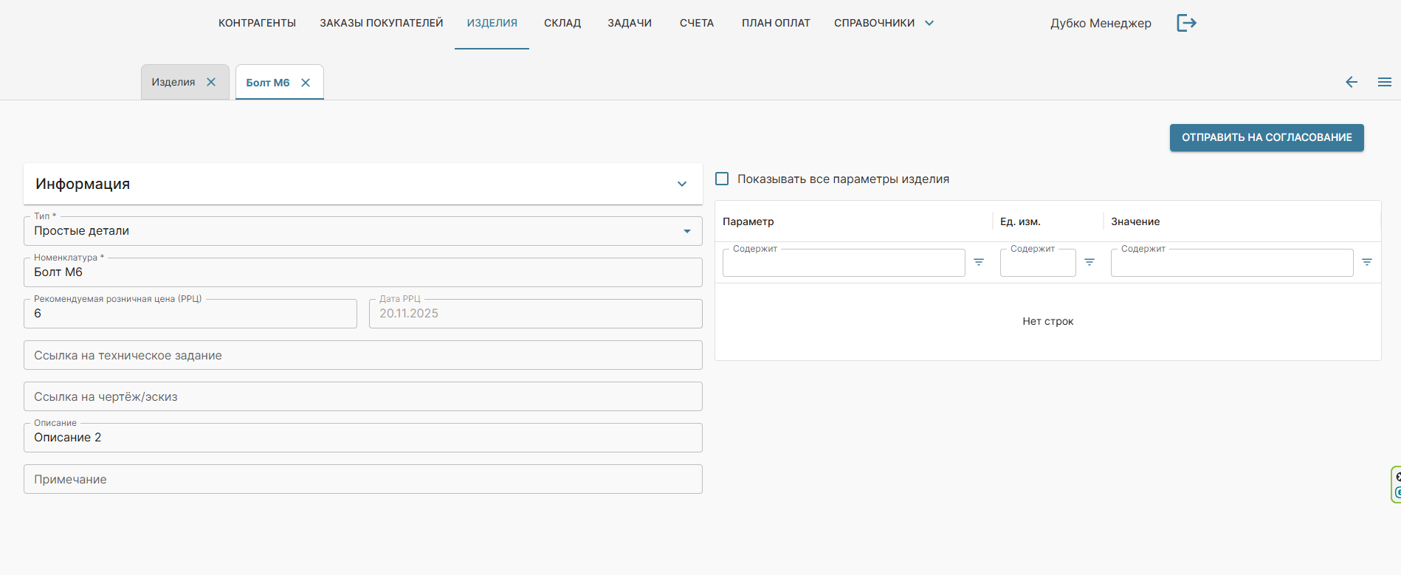Click the Номенклатура input field
Screen dimensions: 1401x575
(x=362, y=272)
